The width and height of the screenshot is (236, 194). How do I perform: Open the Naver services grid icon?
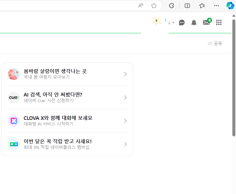[x=219, y=22]
